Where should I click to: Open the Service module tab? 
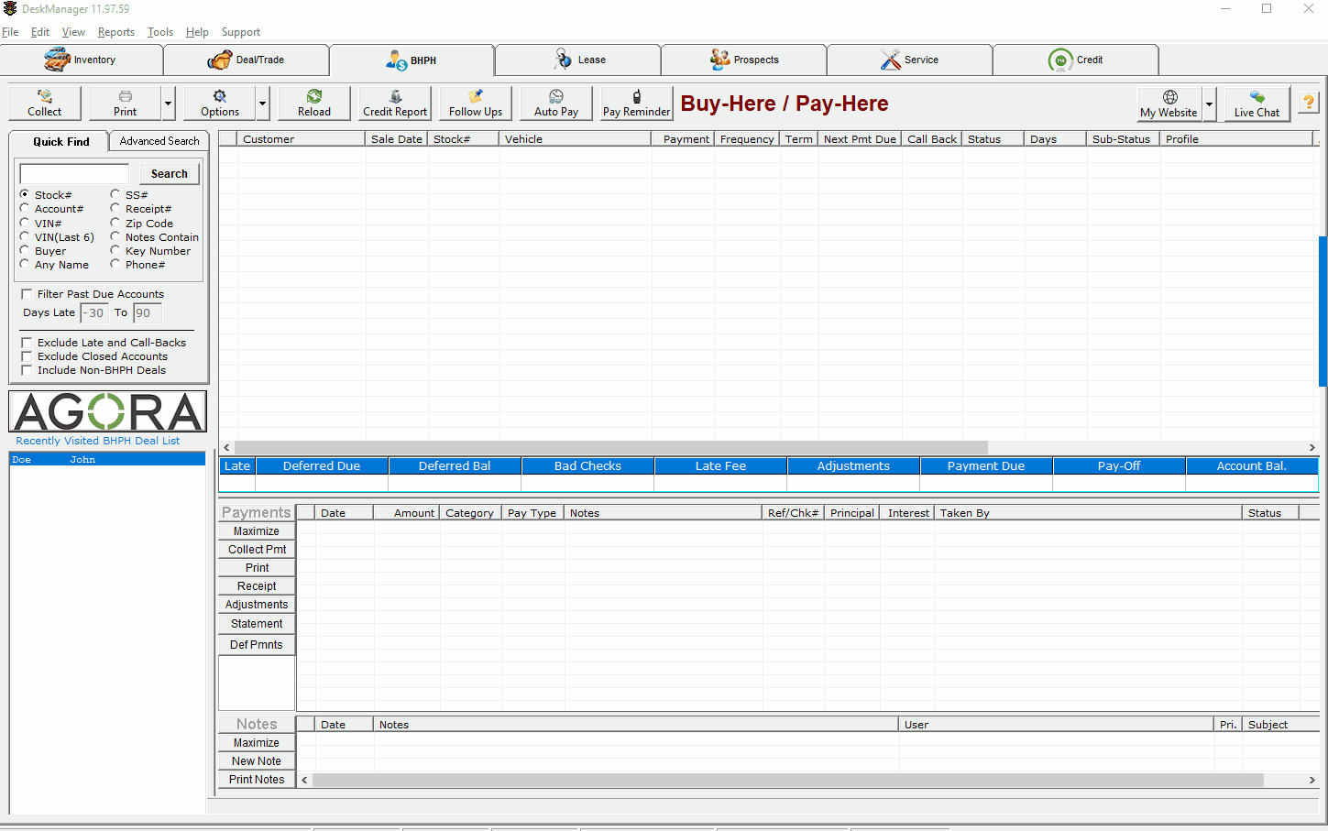909,60
